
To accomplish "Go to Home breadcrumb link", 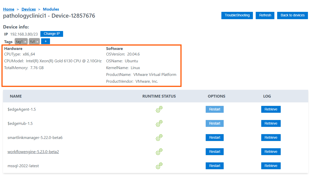I will pyautogui.click(x=9, y=9).
